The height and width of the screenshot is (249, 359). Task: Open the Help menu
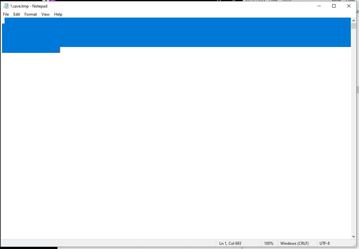(58, 14)
